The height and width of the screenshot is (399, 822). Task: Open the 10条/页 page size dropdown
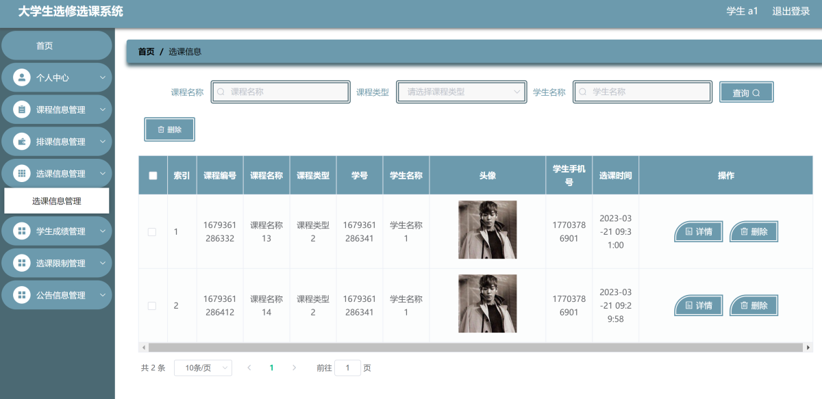(x=203, y=368)
